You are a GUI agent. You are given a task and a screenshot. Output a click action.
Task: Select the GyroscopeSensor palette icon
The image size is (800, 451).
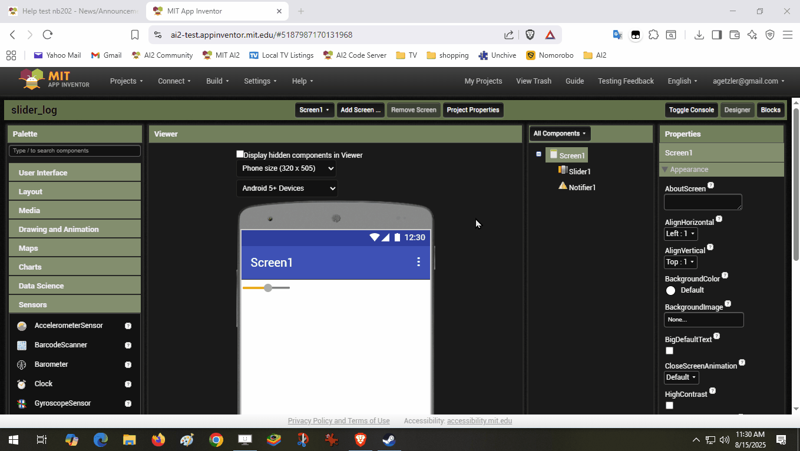tap(22, 404)
